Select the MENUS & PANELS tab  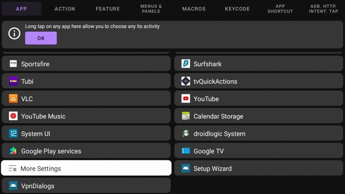151,9
